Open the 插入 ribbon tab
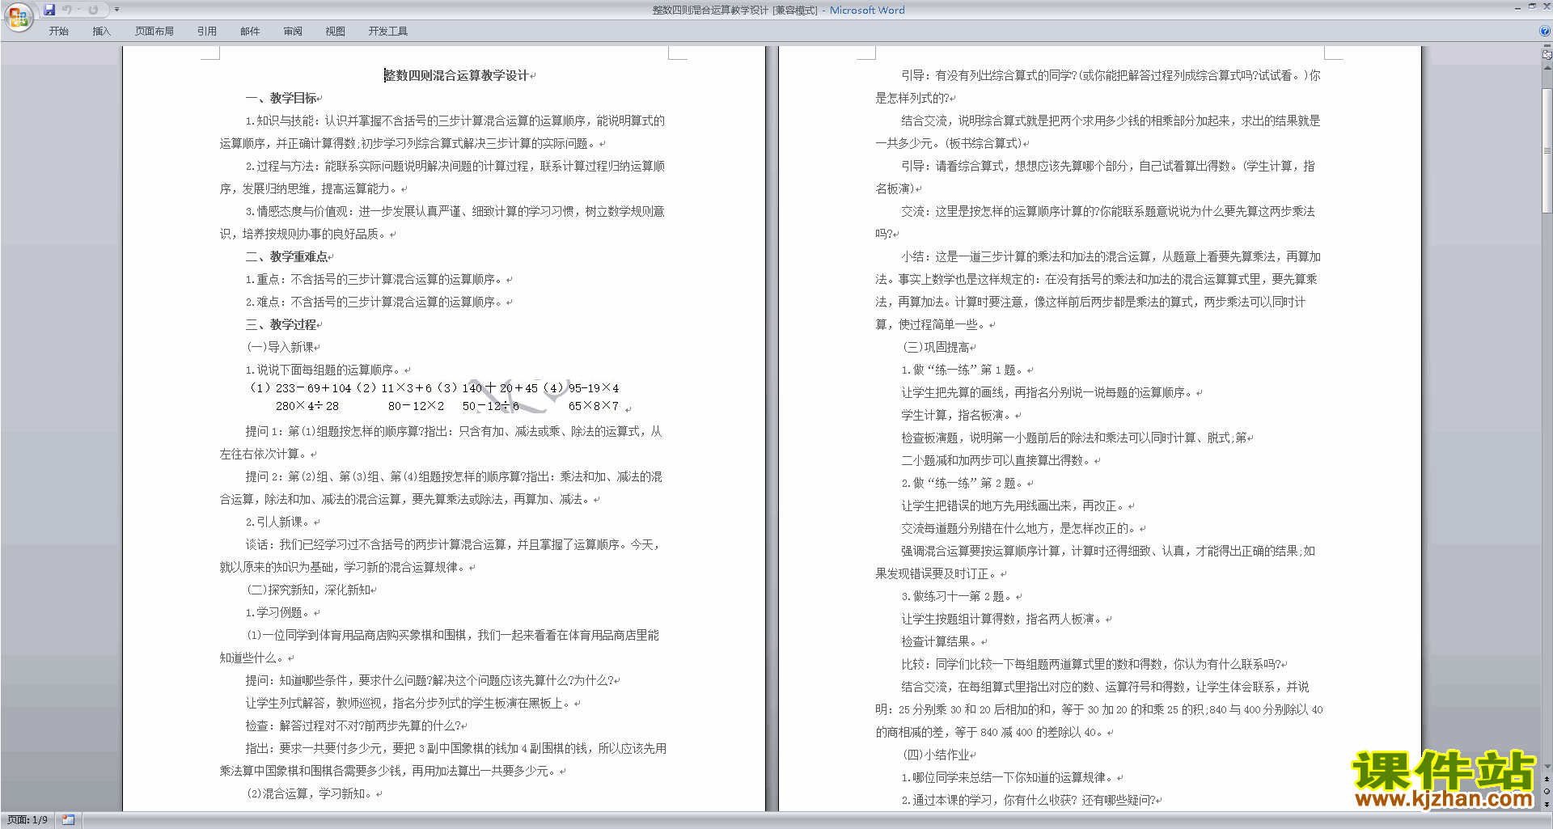The width and height of the screenshot is (1553, 829). (101, 31)
